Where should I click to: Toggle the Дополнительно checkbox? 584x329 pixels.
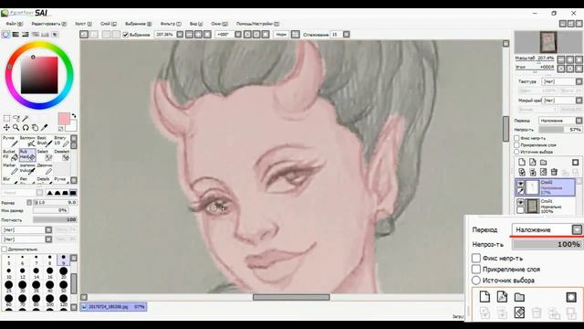tap(4, 249)
